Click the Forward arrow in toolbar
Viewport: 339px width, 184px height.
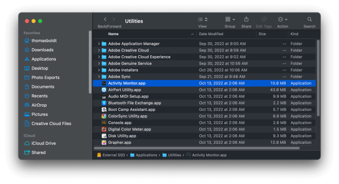(114, 19)
